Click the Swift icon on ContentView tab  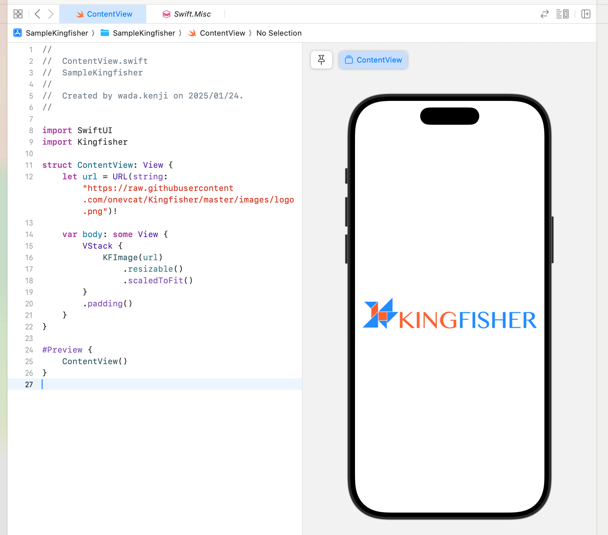pos(80,14)
